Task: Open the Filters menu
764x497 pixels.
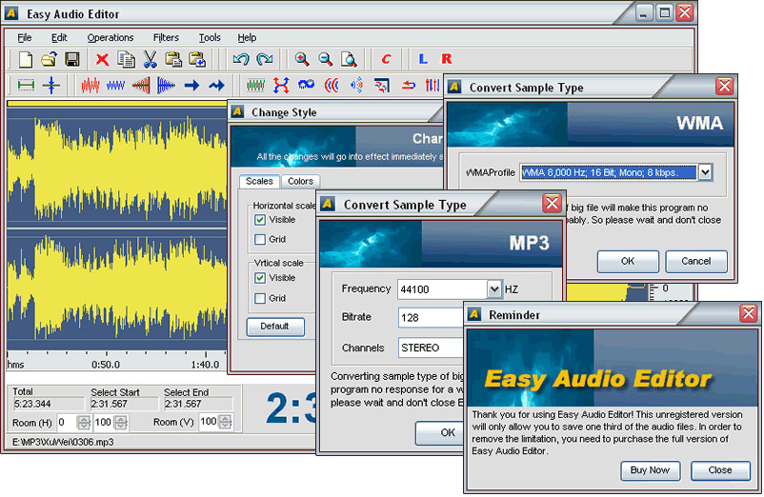Action: pyautogui.click(x=166, y=37)
